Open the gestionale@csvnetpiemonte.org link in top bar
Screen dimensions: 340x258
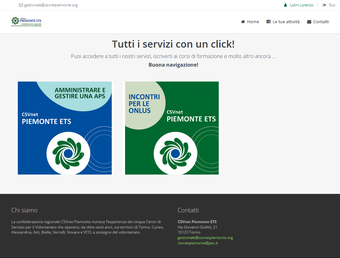click(51, 5)
